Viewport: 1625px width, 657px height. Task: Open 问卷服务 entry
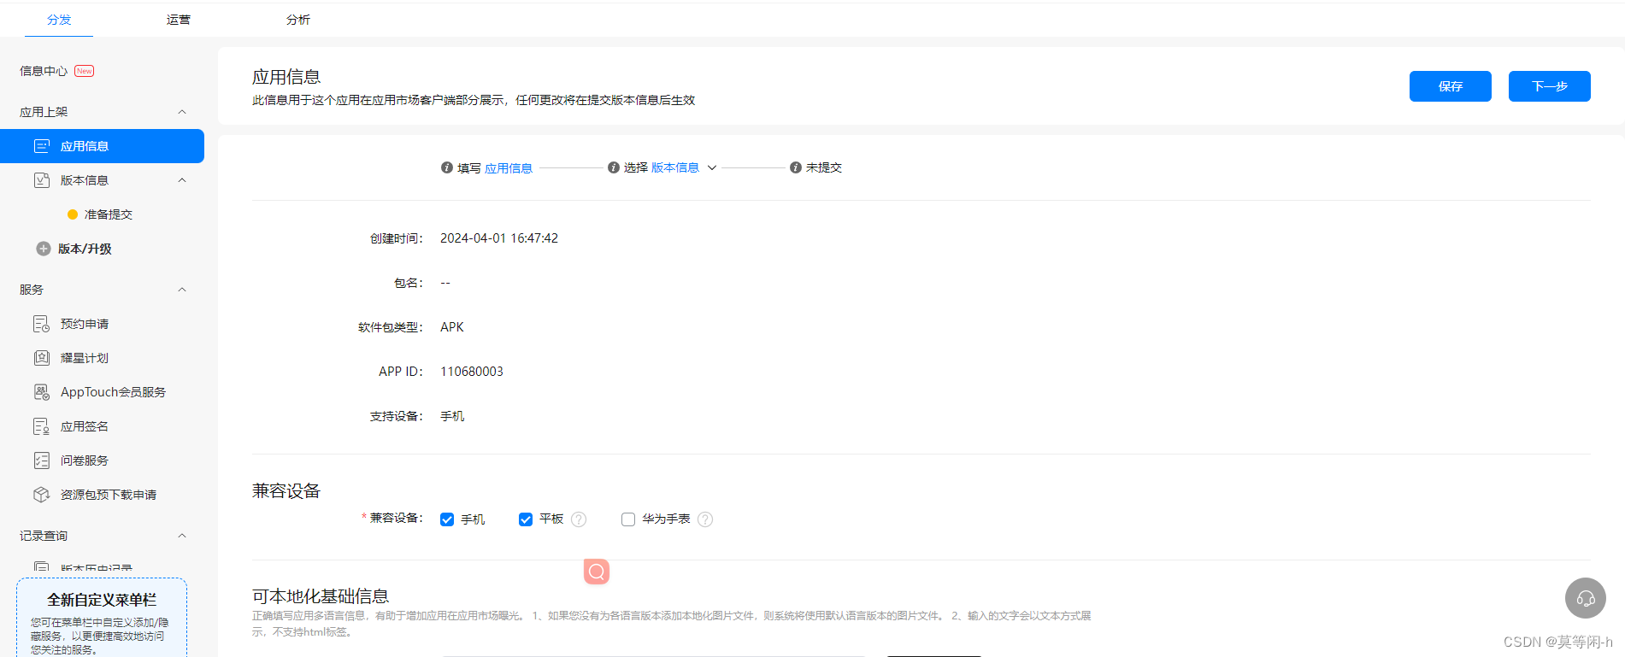point(85,460)
